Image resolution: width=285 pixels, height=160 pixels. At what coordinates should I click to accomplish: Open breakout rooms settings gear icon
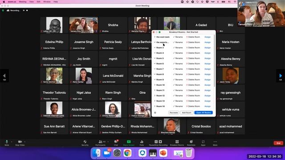click(155, 112)
